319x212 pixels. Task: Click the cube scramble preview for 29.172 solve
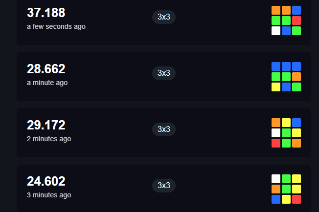tap(286, 133)
